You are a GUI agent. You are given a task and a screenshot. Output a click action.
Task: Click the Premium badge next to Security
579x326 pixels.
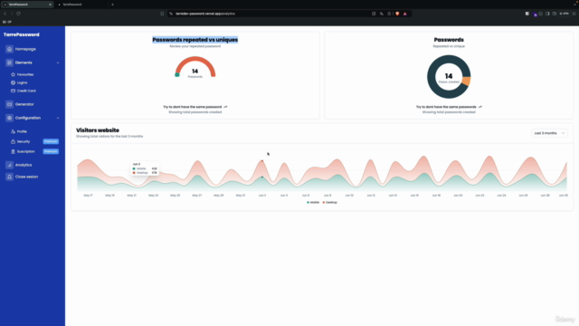(x=51, y=141)
